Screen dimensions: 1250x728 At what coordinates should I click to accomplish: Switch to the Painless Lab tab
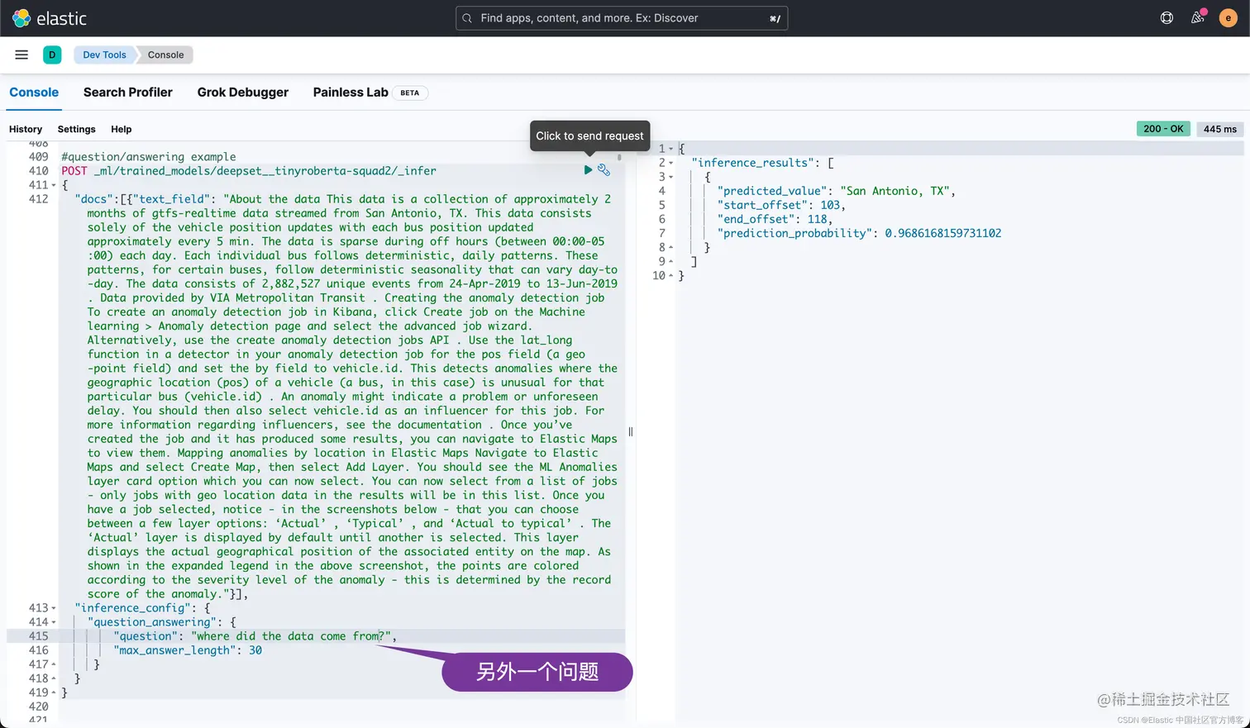(x=351, y=93)
